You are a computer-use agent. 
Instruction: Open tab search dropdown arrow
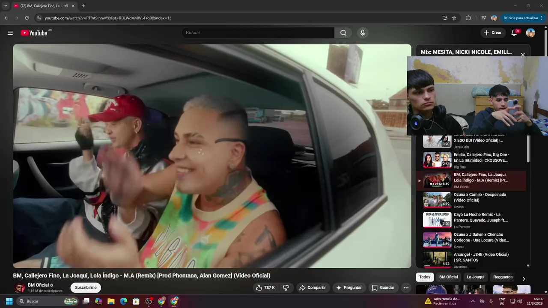click(6, 6)
